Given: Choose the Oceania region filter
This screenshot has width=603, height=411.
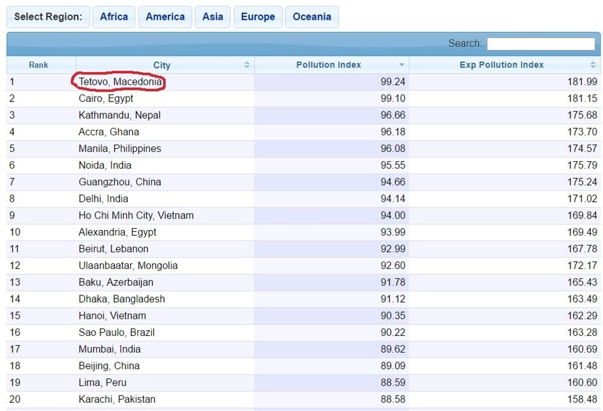Looking at the screenshot, I should 311,17.
